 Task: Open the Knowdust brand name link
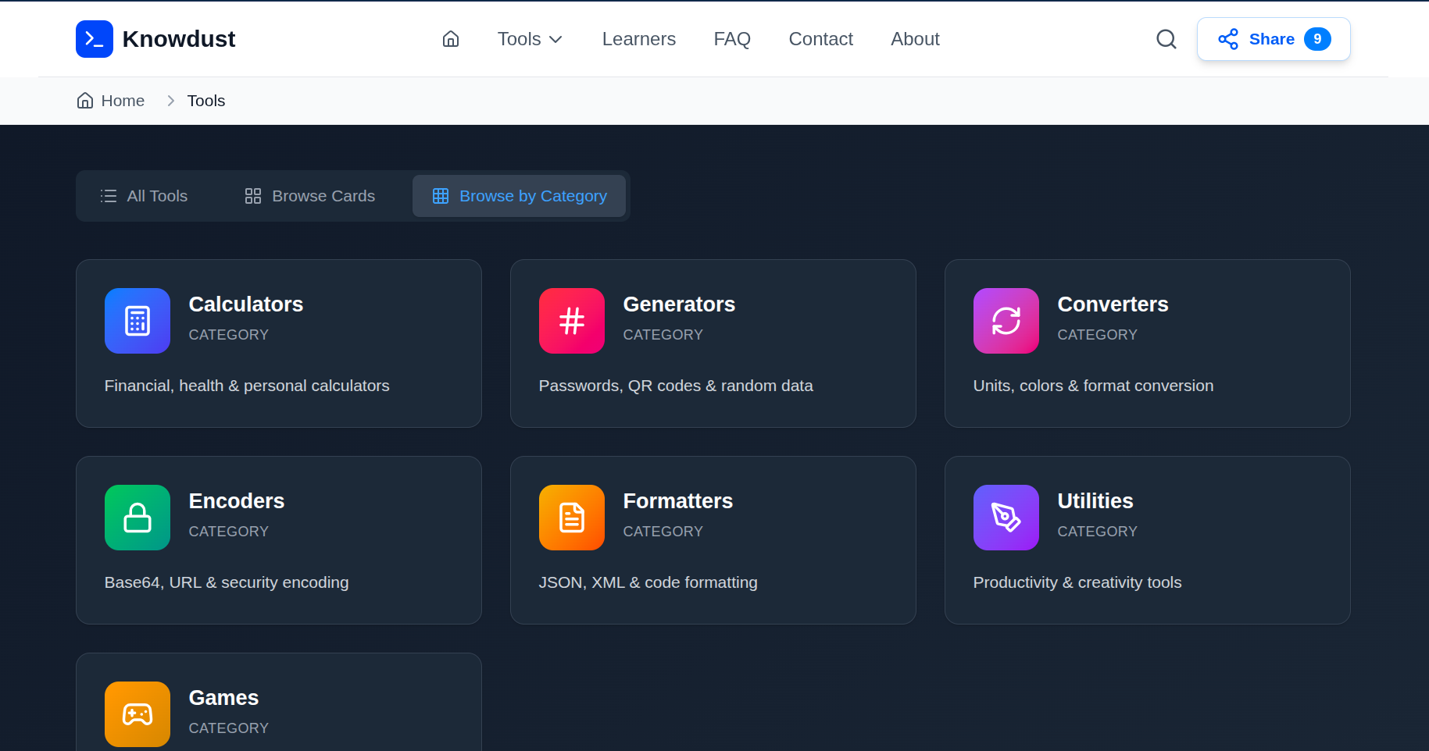(179, 39)
